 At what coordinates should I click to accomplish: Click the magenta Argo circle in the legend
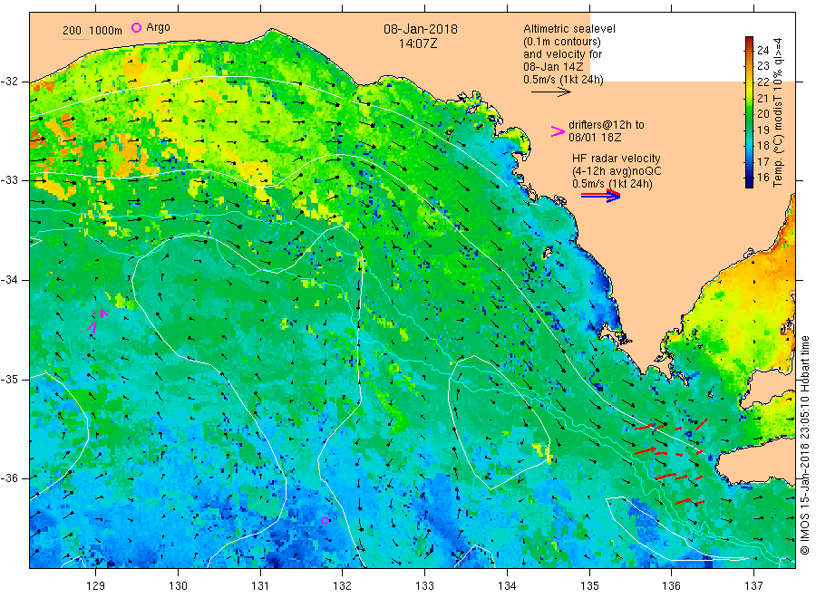(136, 27)
